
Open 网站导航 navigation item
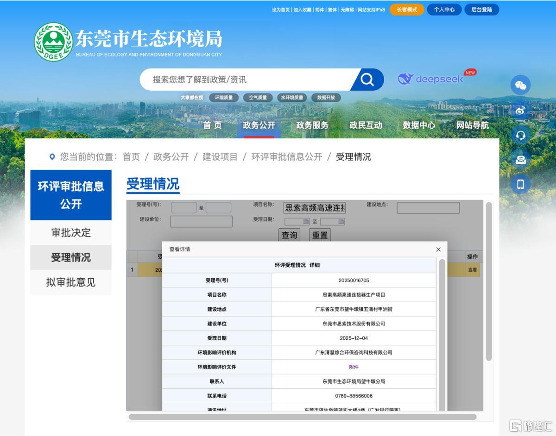pyautogui.click(x=472, y=125)
